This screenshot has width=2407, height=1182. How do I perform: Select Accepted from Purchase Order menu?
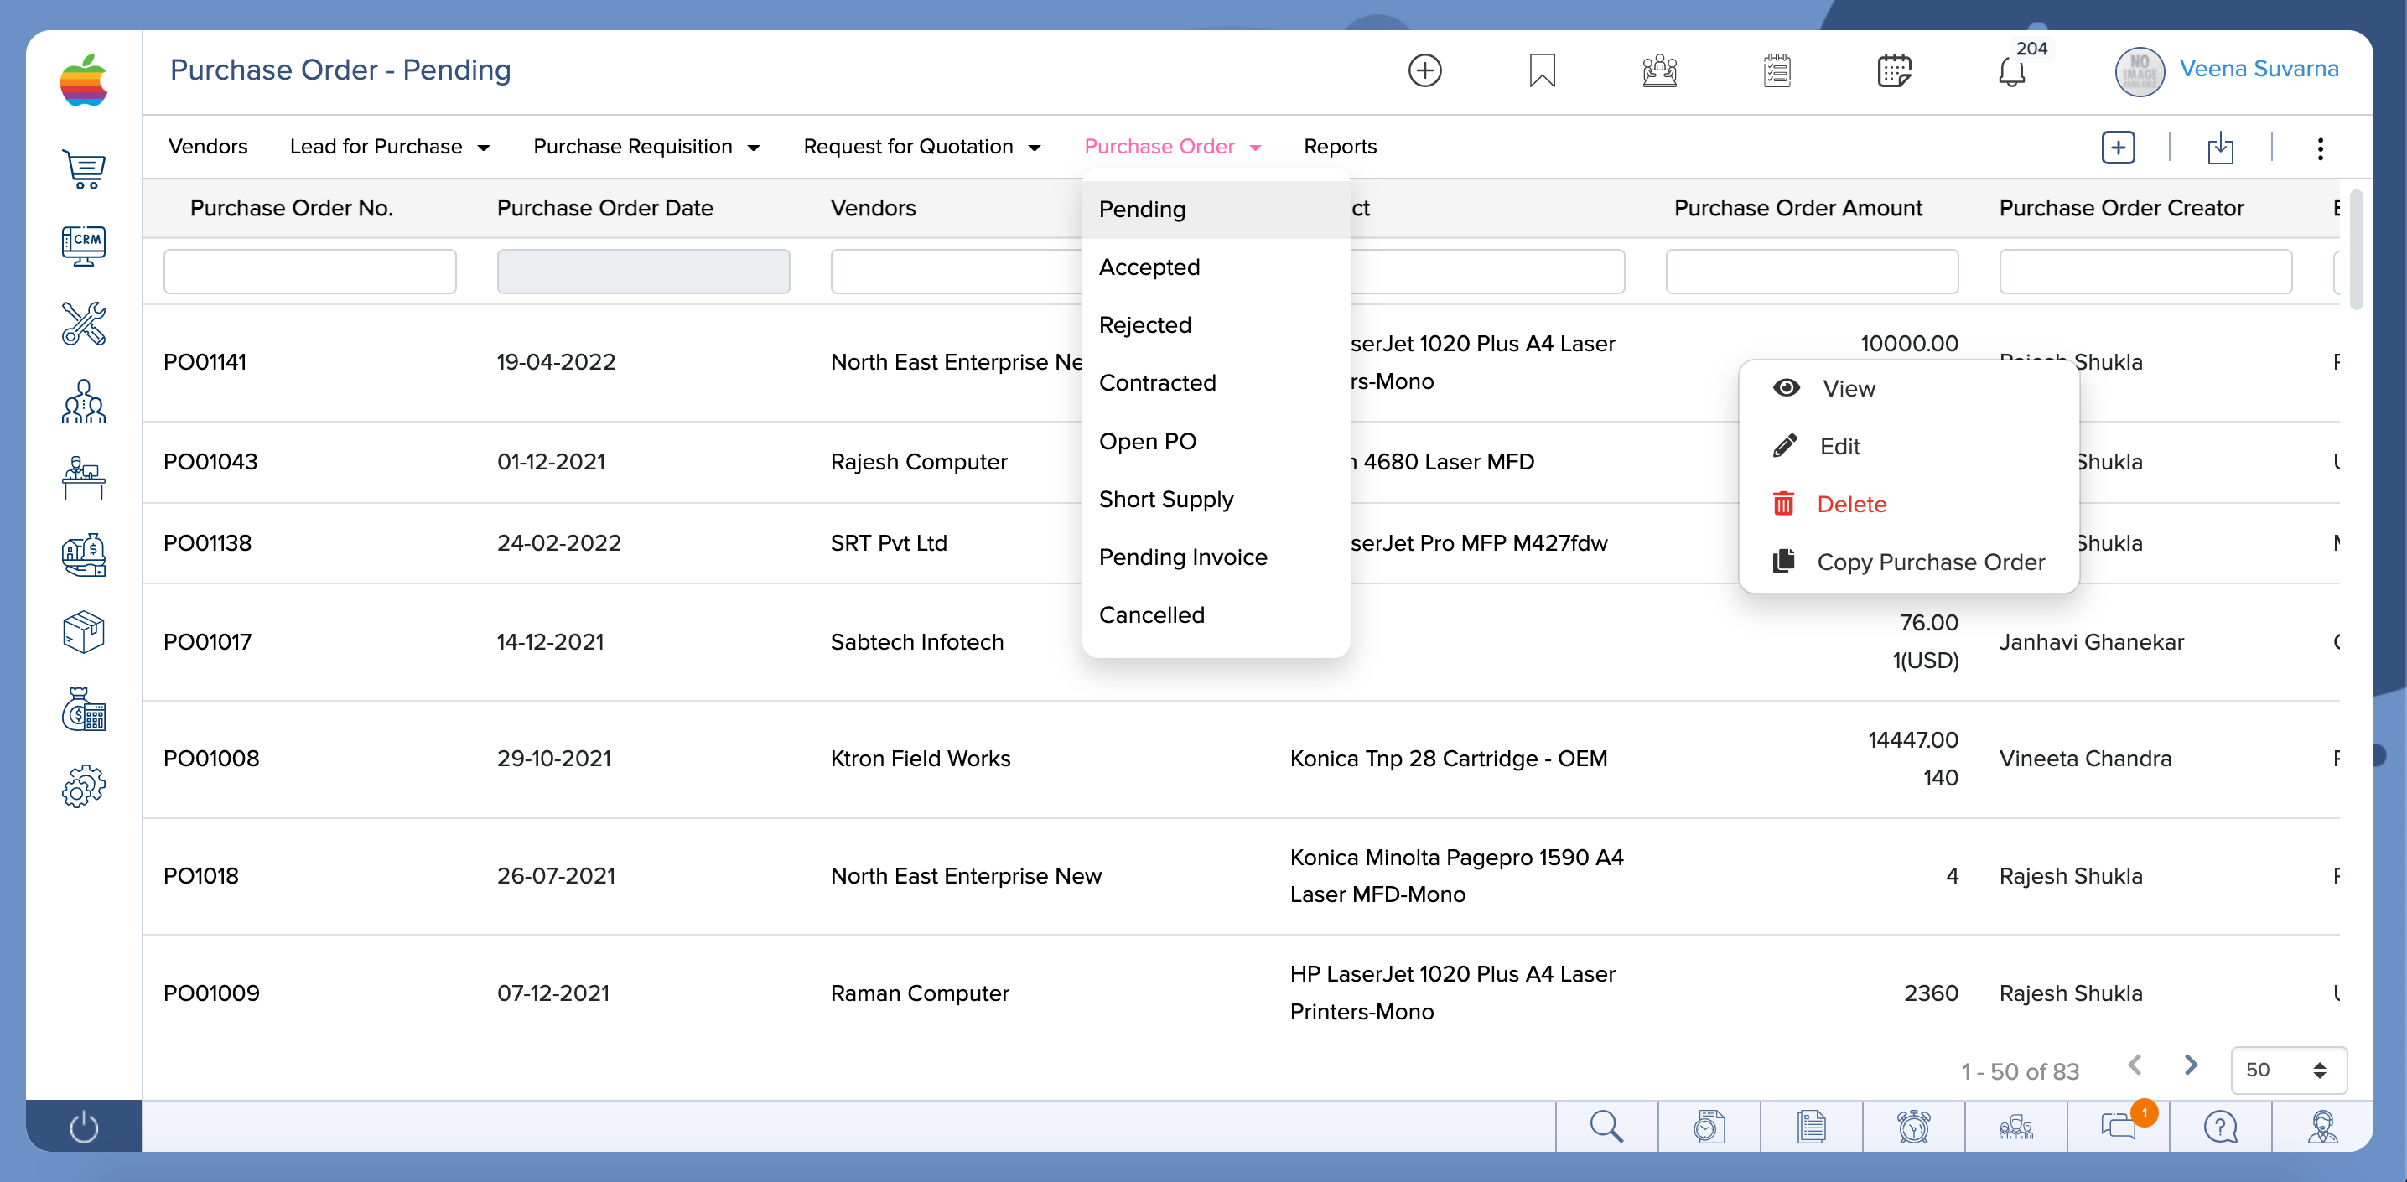(x=1216, y=267)
